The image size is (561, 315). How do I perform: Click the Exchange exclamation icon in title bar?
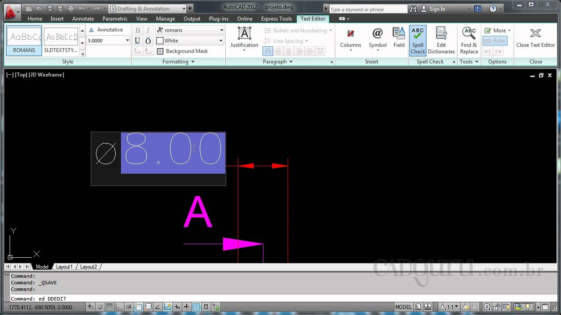[x=478, y=9]
